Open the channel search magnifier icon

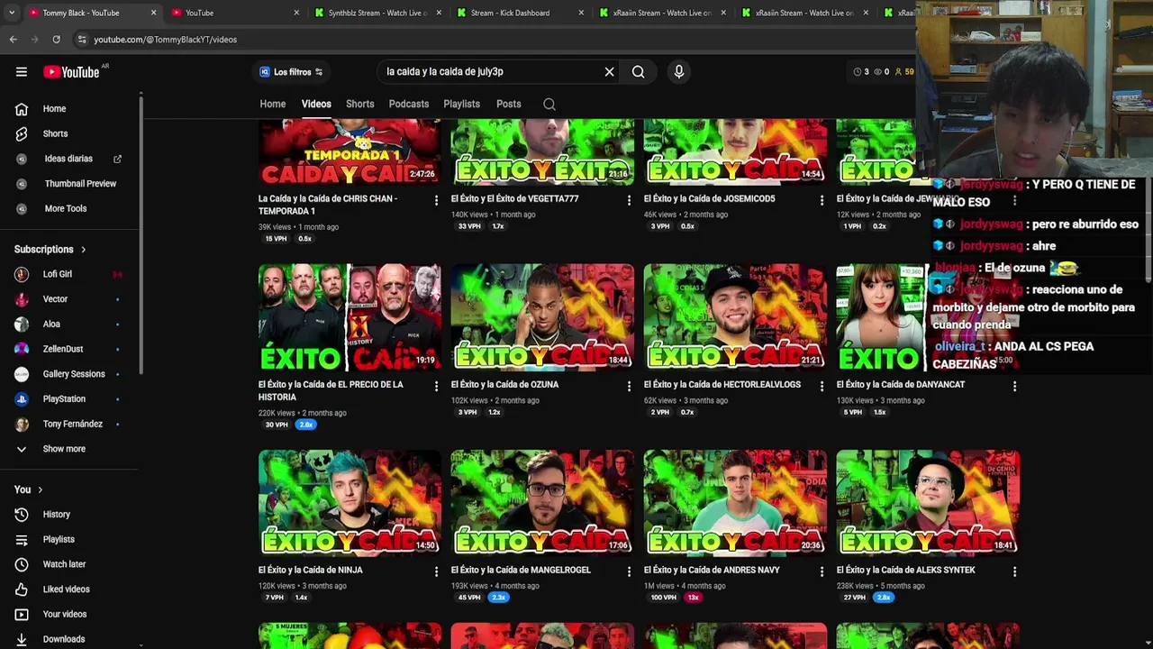click(x=549, y=104)
